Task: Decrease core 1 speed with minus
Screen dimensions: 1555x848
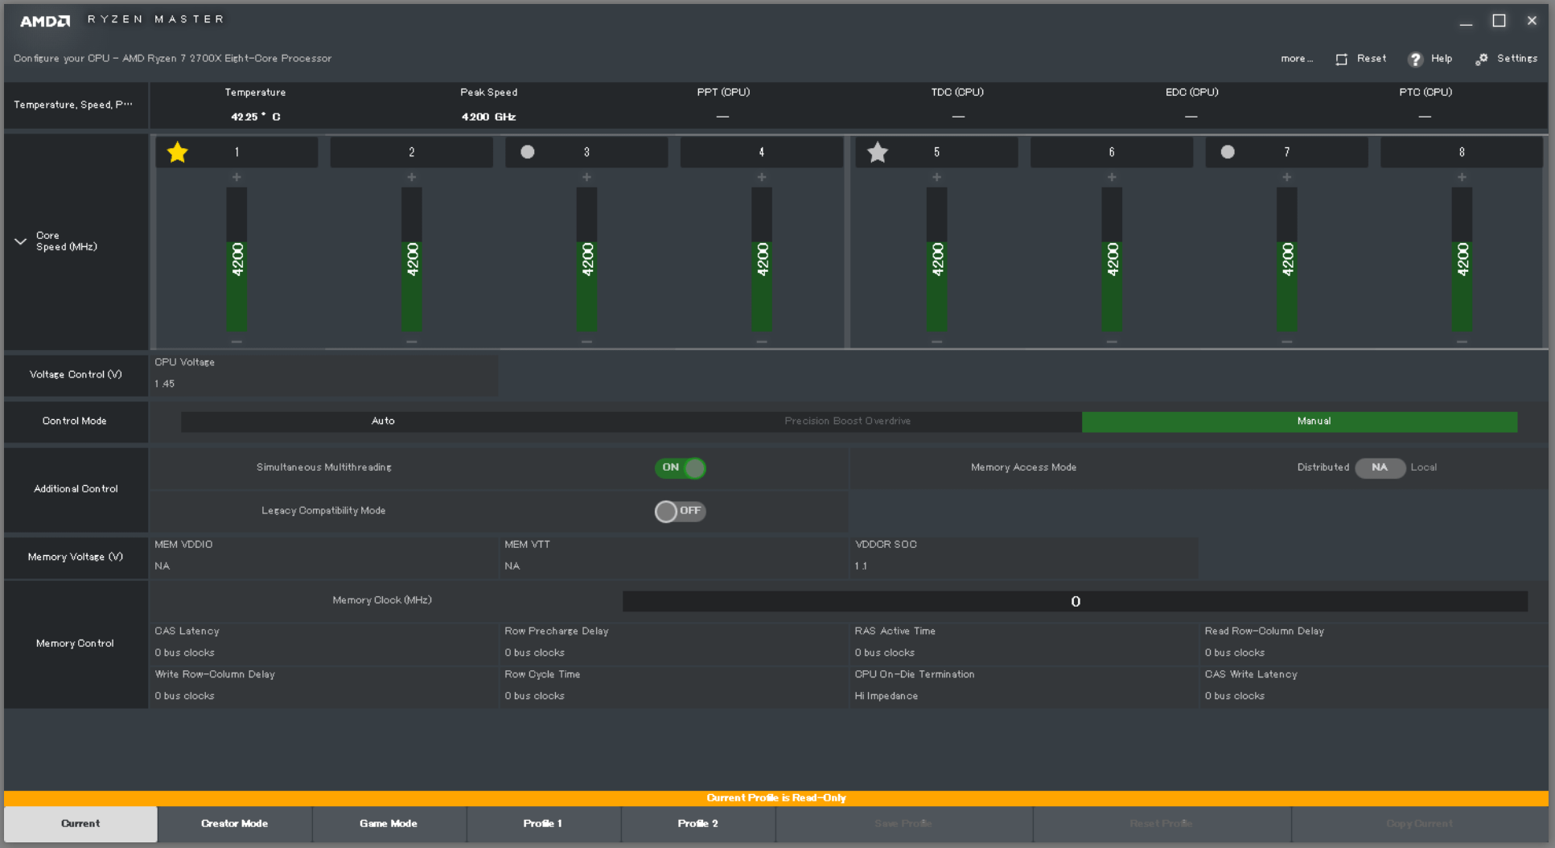Action: coord(237,342)
